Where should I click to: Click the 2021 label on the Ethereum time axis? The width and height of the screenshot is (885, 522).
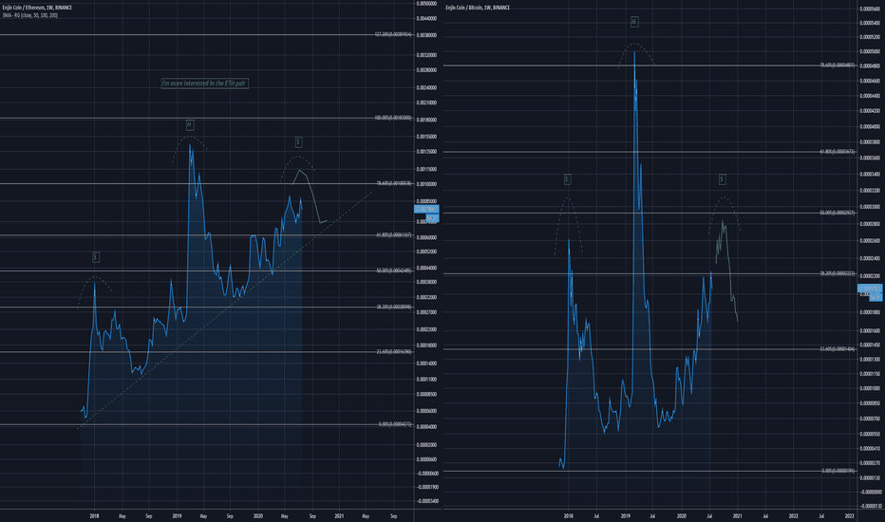[x=339, y=515]
